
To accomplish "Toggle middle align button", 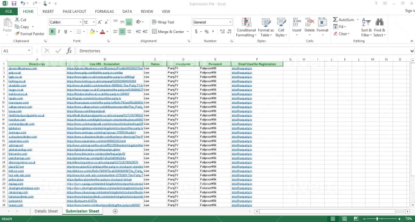I will click(122, 22).
